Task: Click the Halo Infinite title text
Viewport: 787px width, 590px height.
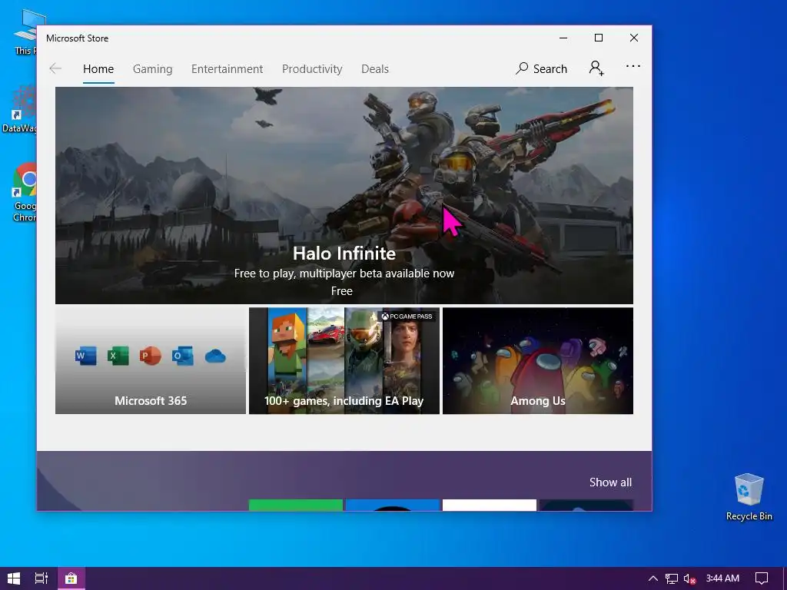Action: [x=344, y=253]
